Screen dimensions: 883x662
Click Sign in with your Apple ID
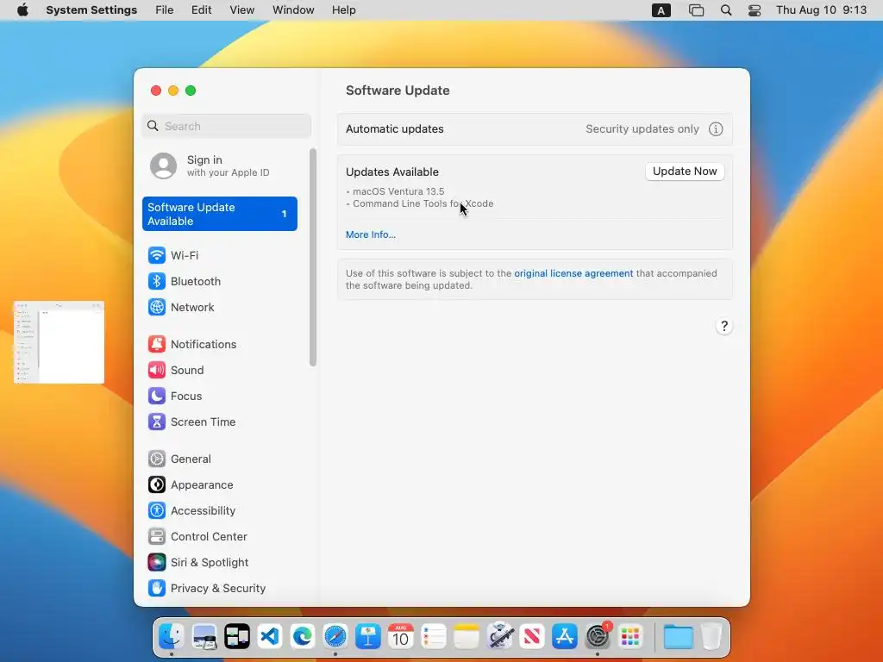(220, 166)
